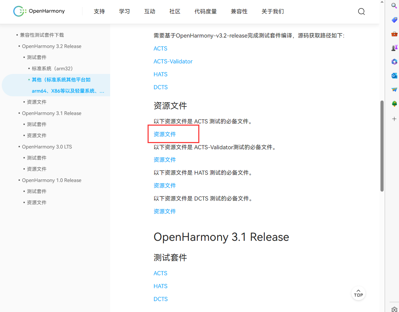The image size is (399, 312).
Task: Open the 兼容性 menu
Action: coord(239,12)
